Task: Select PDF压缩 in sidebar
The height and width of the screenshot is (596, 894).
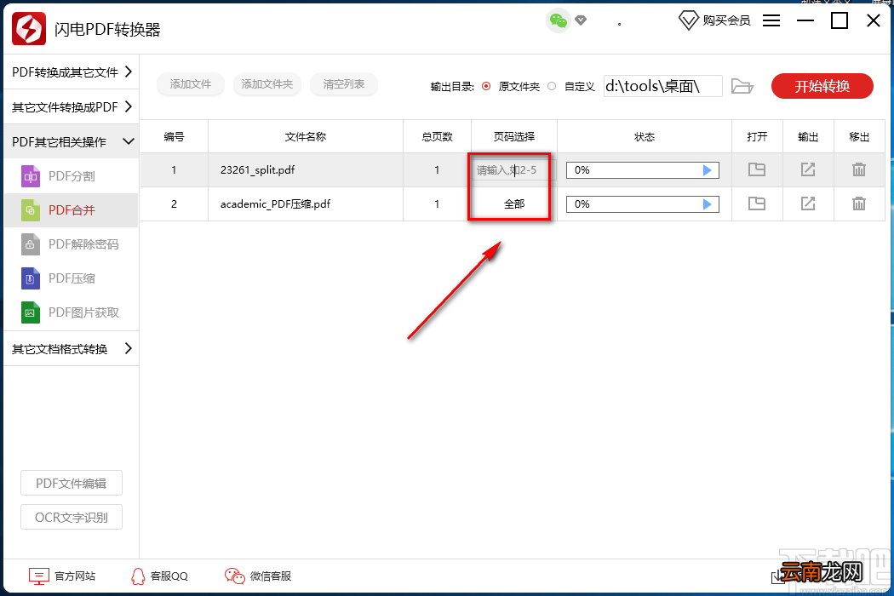Action: pos(72,278)
